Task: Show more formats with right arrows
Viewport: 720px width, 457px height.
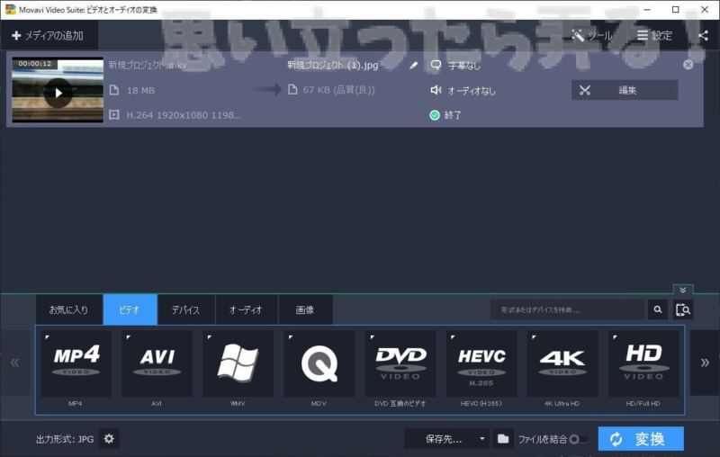Action: click(x=705, y=363)
